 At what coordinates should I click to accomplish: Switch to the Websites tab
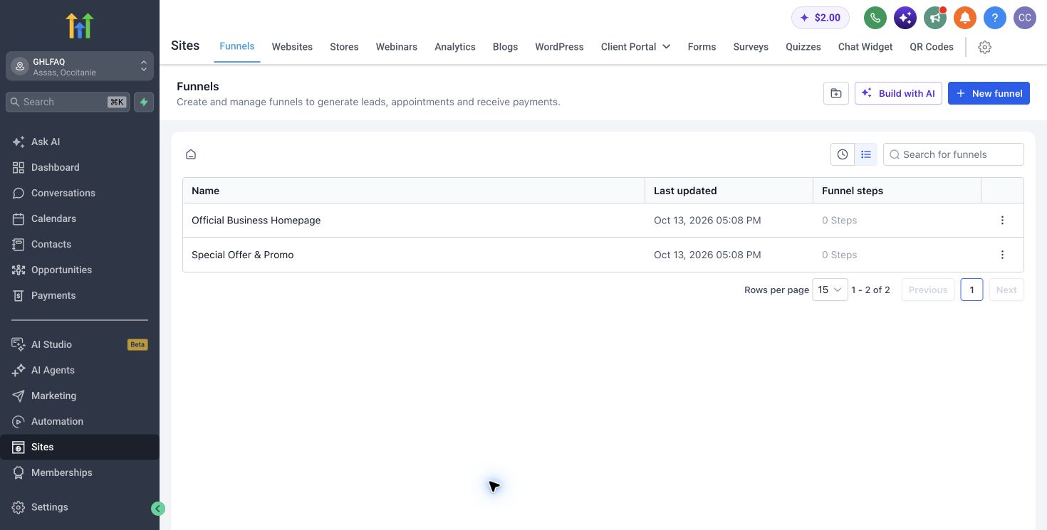tap(292, 47)
